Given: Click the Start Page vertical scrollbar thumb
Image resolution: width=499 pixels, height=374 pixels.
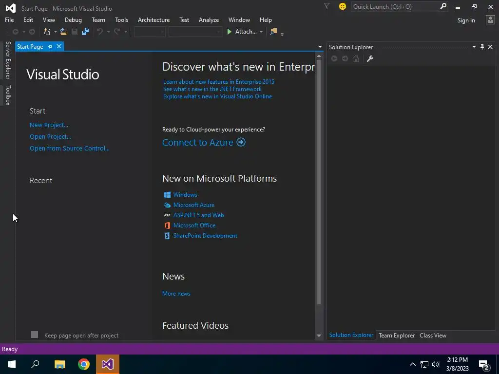Looking at the screenshot, I should tap(319, 181).
